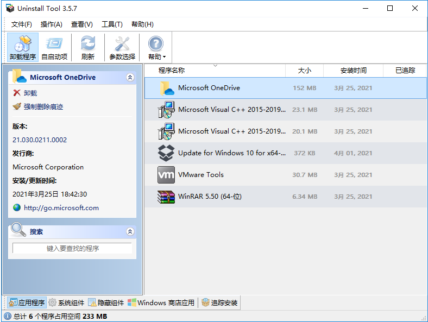Image resolution: width=428 pixels, height=322 pixels.
Task: Click the broom 强制删除痕迹 icon
Action: 17,106
